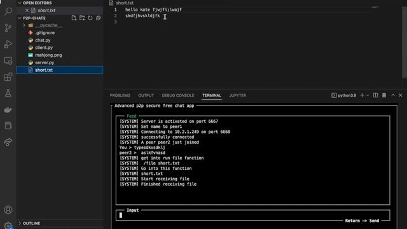
Task: Focus the chat Input field in terminal
Action: click(x=253, y=215)
